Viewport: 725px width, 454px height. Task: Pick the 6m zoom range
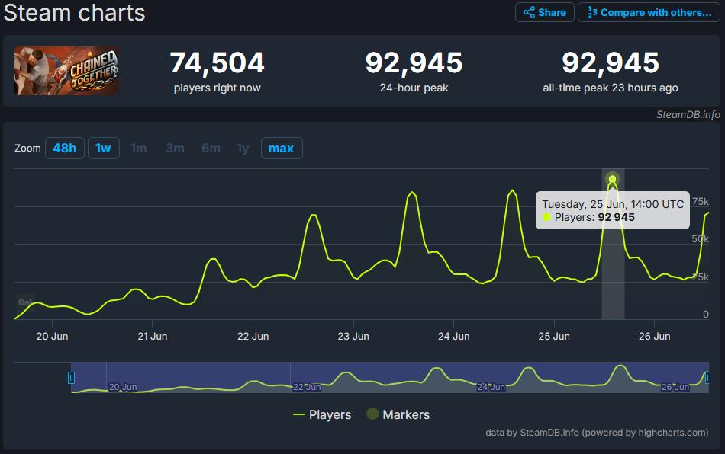[211, 148]
